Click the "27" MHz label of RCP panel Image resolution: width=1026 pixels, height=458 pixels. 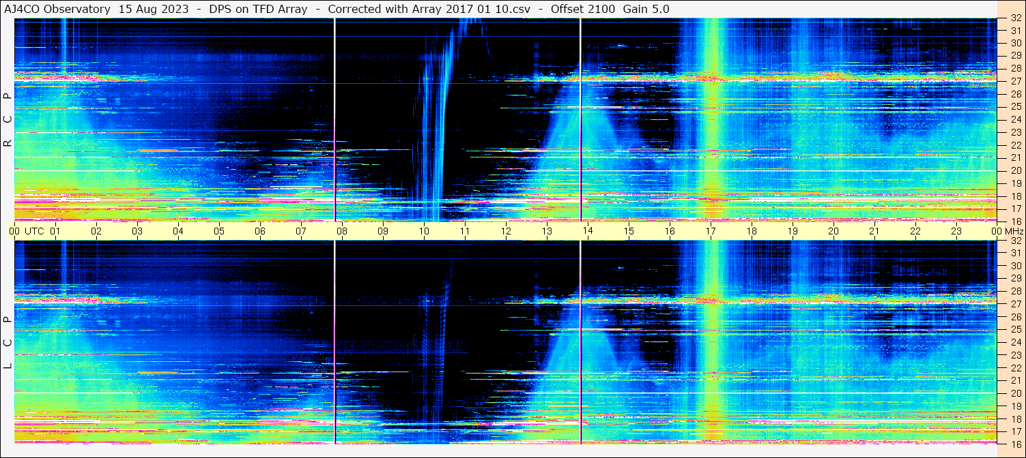[1016, 81]
